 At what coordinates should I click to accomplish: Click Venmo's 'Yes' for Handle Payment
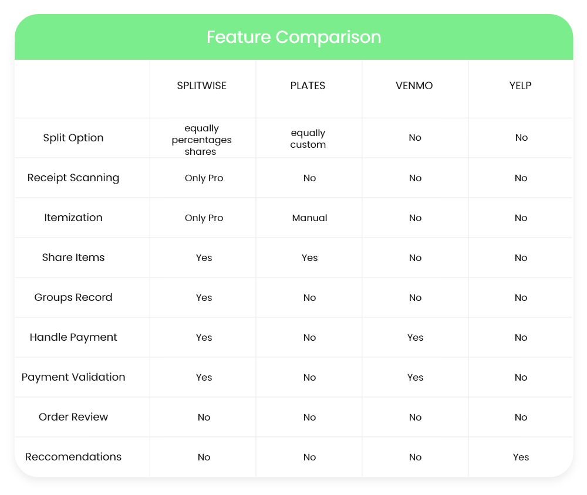click(415, 338)
